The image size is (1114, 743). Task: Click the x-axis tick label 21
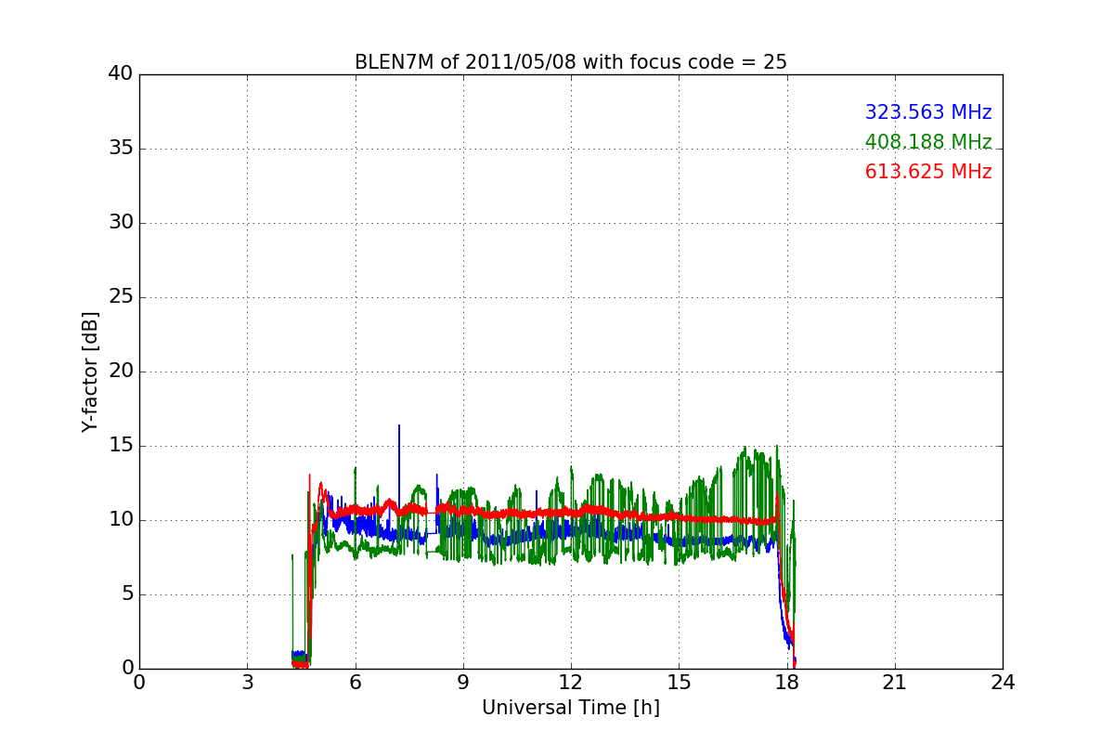pos(894,683)
